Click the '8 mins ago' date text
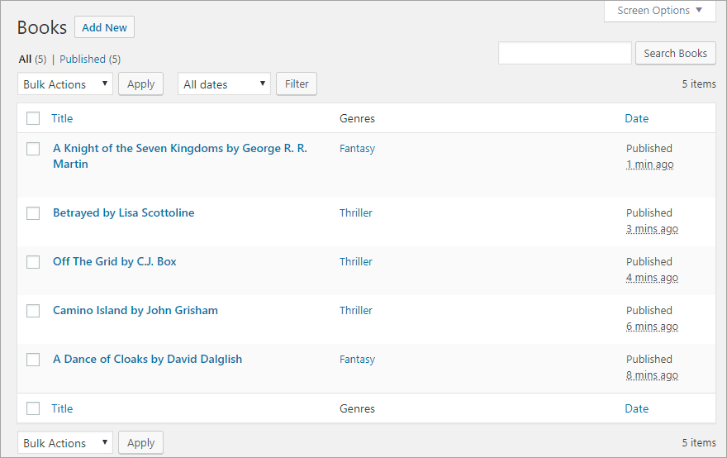The width and height of the screenshot is (727, 458). [x=652, y=375]
